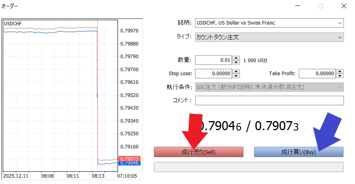This screenshot has height=184, width=355.
Task: Maximize the オーダー window
Action: click(x=321, y=6)
